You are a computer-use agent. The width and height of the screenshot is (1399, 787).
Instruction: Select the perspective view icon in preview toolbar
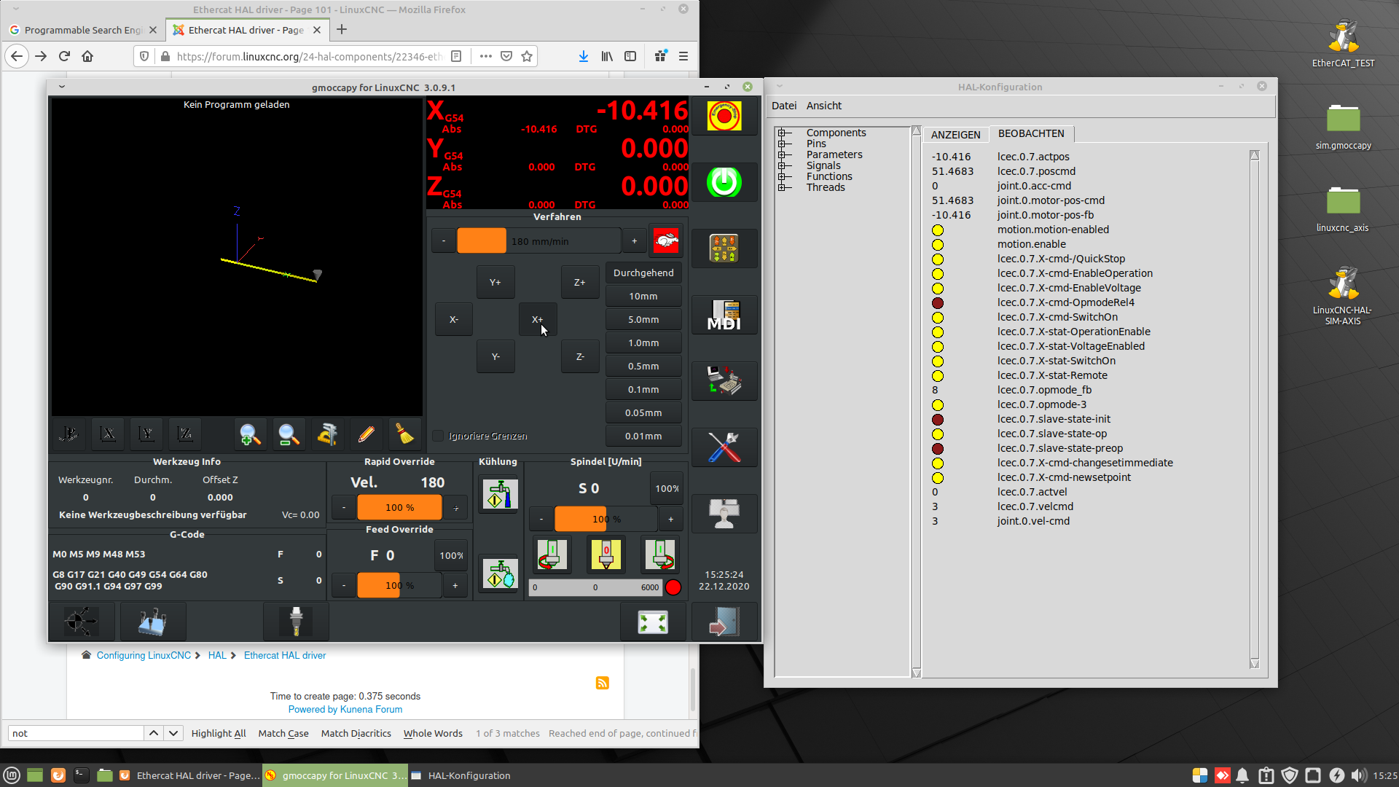(x=68, y=434)
